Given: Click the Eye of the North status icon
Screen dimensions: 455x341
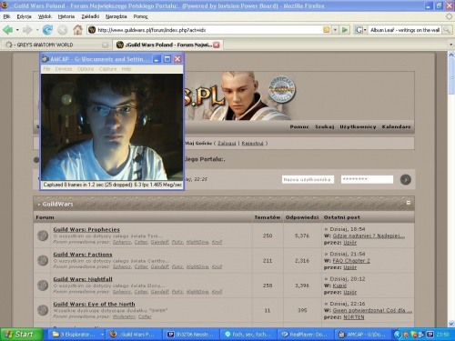Looking at the screenshot, I should point(43,310).
